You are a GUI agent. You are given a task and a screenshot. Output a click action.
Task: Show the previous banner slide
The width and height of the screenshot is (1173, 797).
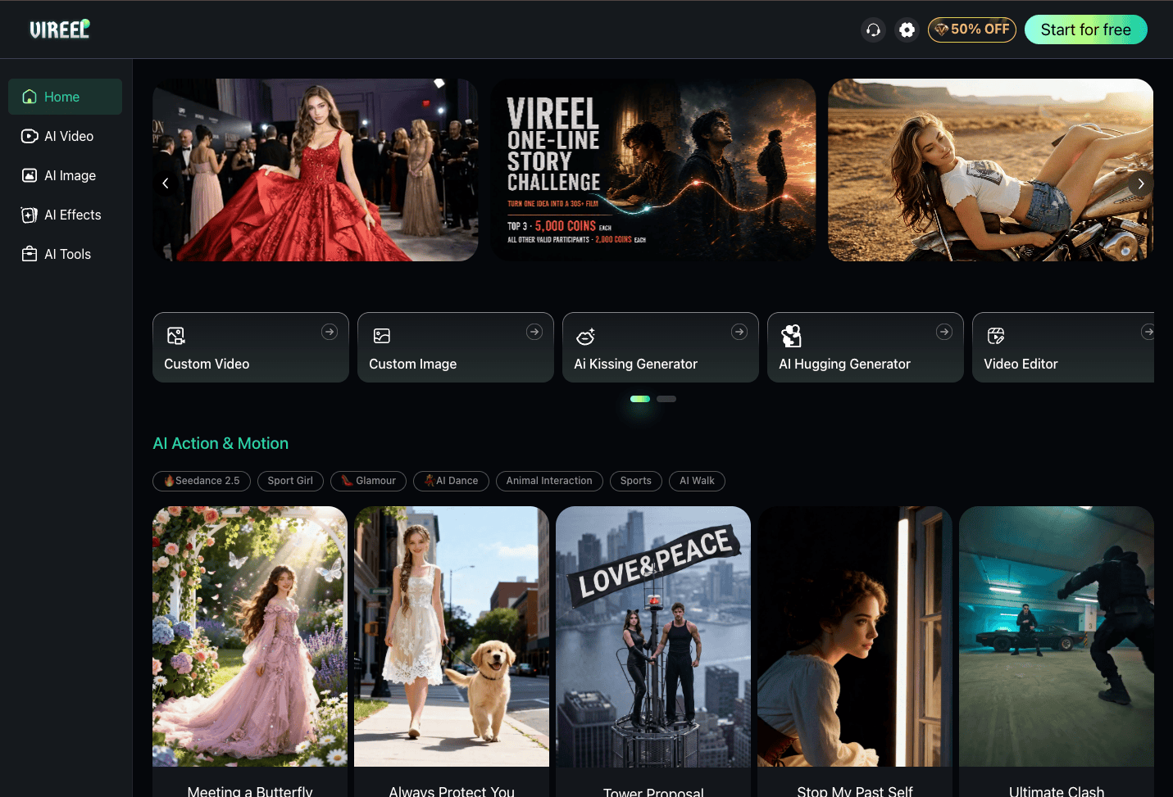point(166,183)
